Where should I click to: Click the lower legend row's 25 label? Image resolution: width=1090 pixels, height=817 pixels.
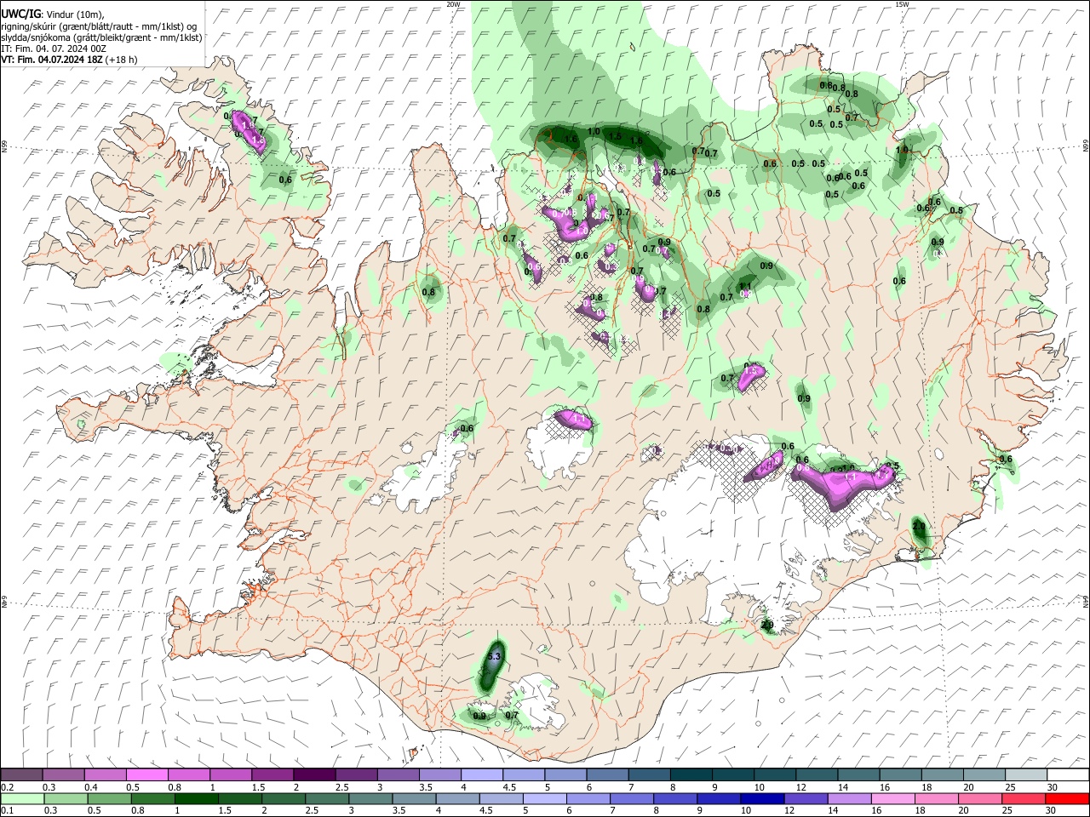[x=1009, y=810]
